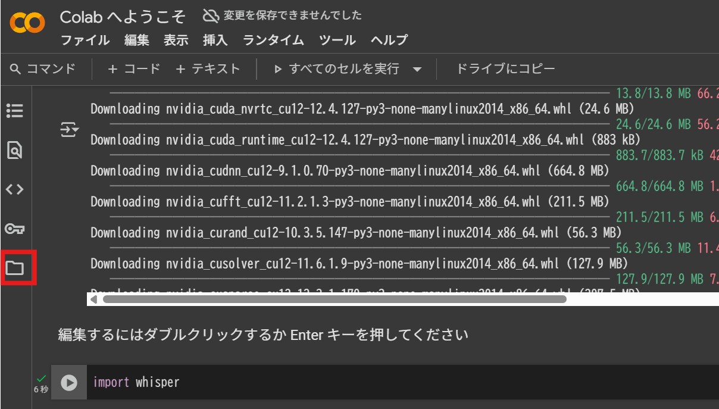Click the horizontal output scrollbar thumb

tap(335, 299)
